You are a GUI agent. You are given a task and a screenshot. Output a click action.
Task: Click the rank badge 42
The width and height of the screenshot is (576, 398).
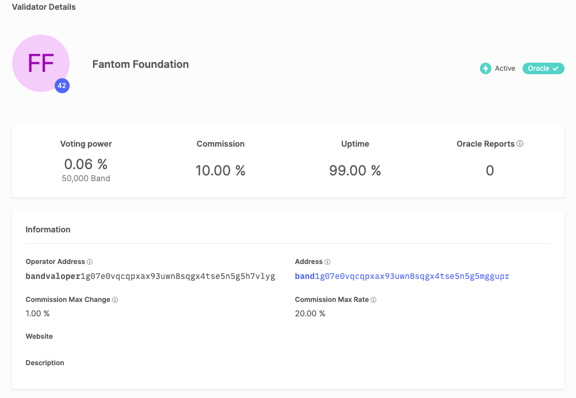coord(62,86)
